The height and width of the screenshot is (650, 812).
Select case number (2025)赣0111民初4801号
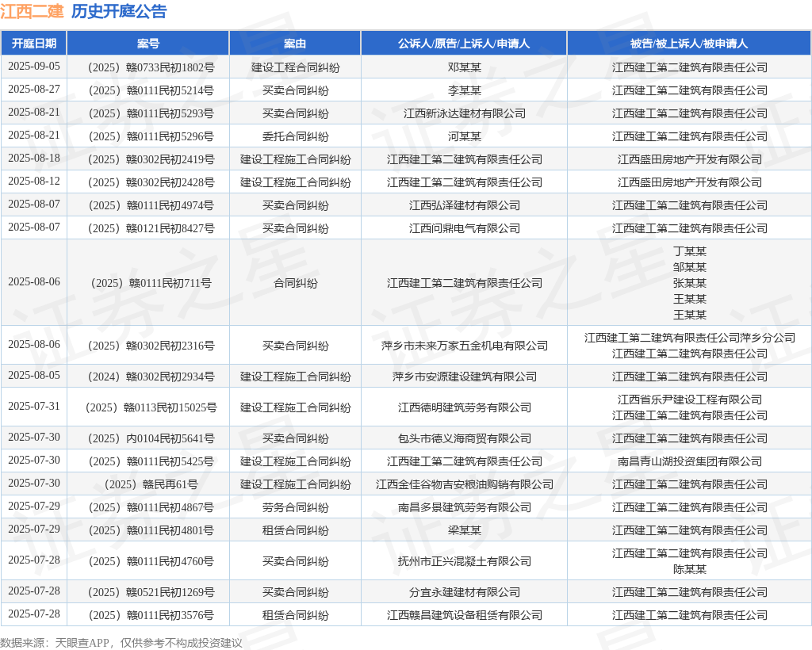point(151,530)
